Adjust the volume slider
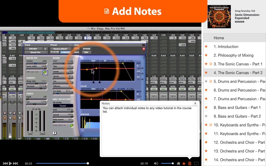The image size is (266, 166). click(167, 163)
